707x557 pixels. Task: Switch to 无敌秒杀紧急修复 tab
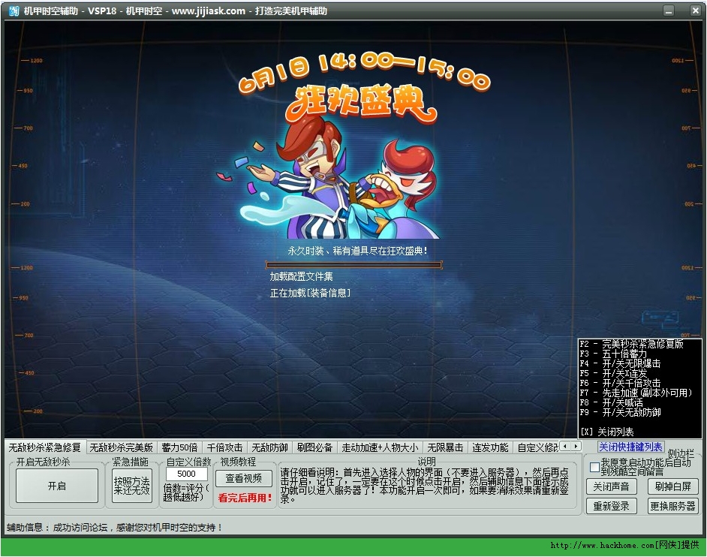44,447
